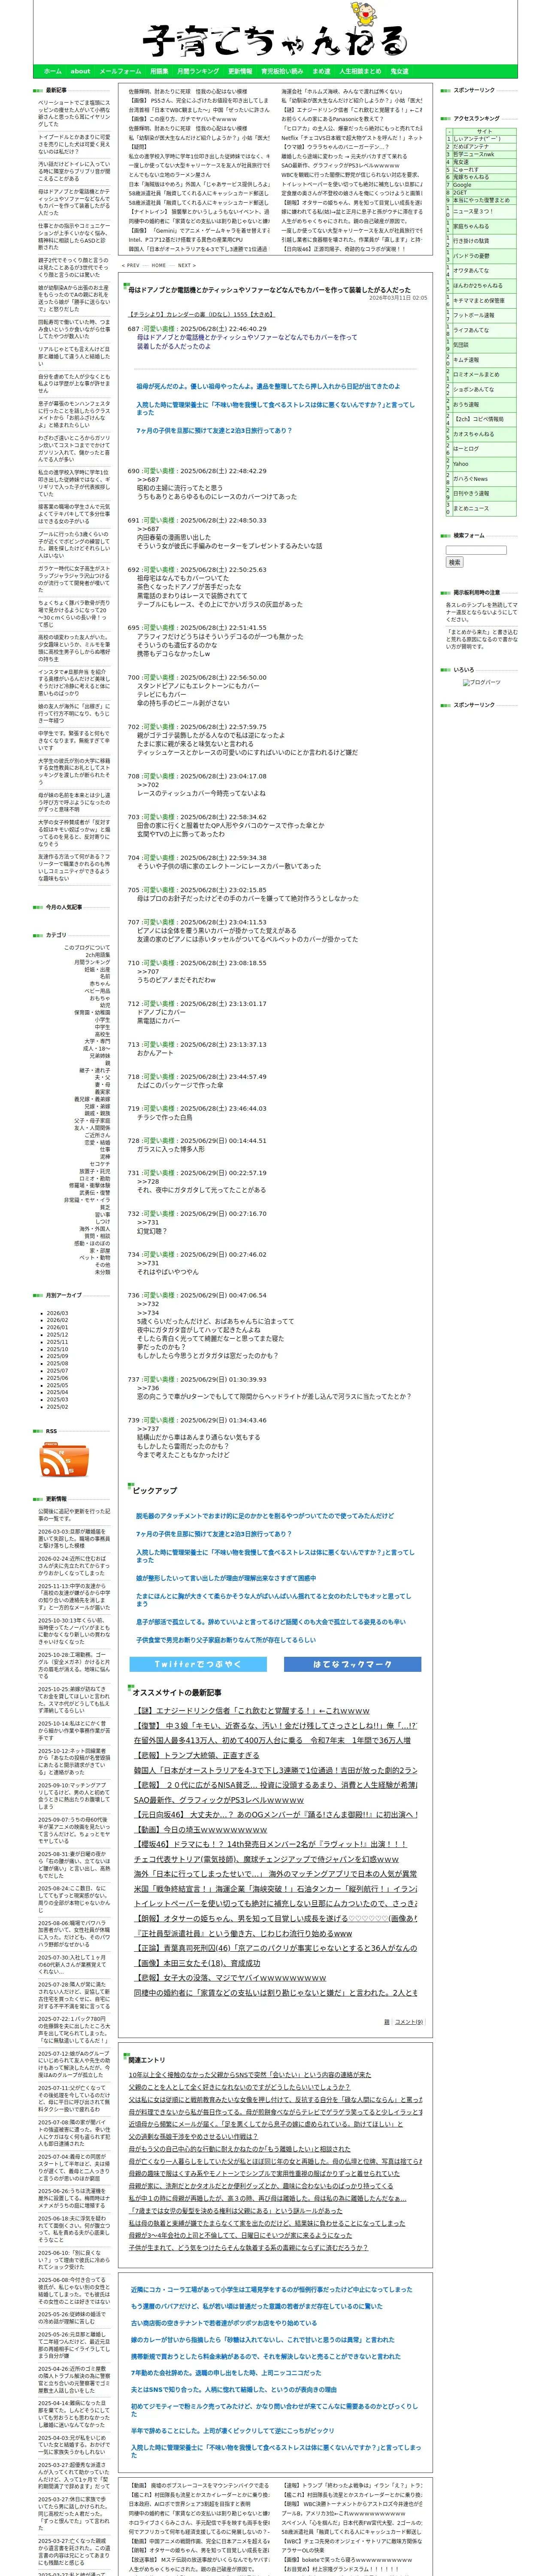Open recommended article SAO最新作、グラフィックがPS3レベル
This screenshot has height=2576, width=551.
pyautogui.click(x=218, y=1800)
